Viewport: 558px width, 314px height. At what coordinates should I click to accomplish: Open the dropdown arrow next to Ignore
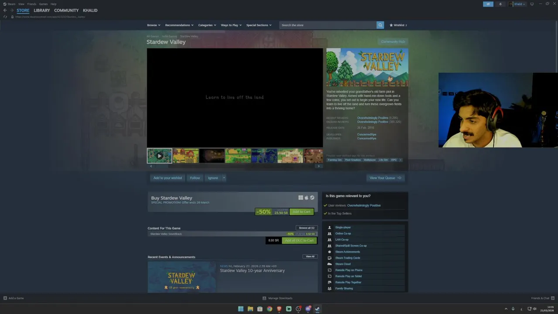click(224, 178)
